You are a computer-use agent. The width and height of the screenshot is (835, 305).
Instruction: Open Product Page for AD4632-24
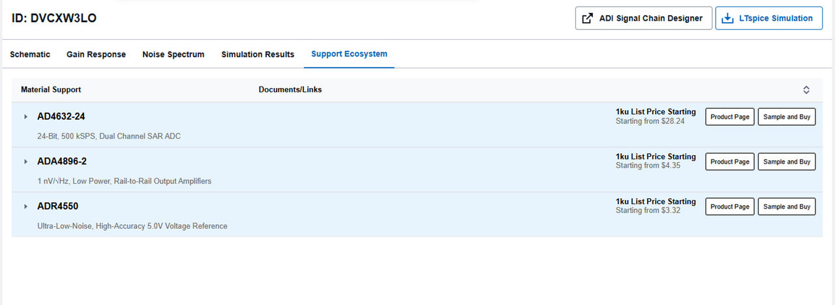pos(730,117)
